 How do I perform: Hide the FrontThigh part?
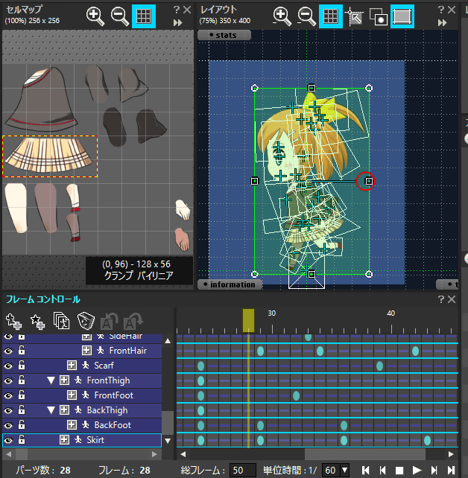8,380
